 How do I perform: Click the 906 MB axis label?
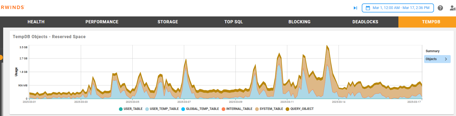[x=23, y=86]
